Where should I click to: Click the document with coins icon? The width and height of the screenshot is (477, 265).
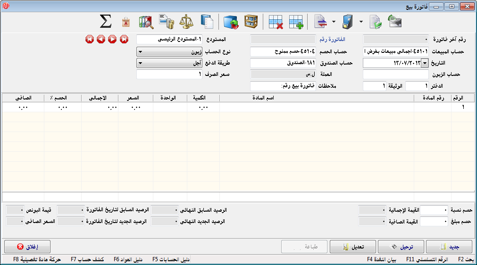(167, 22)
